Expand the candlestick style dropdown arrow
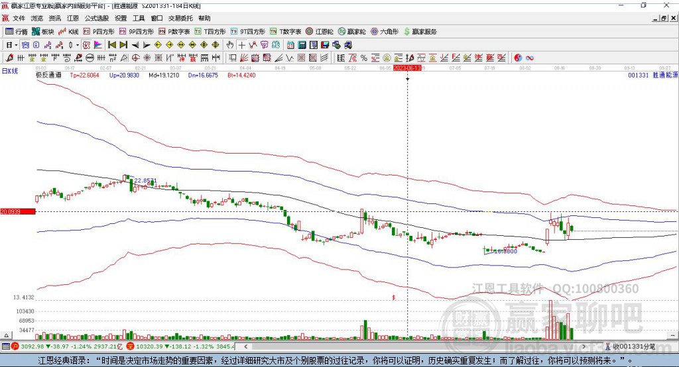The image size is (679, 367). pos(78,45)
